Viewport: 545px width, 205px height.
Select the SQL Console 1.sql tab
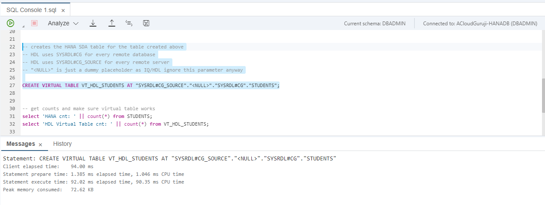30,10
